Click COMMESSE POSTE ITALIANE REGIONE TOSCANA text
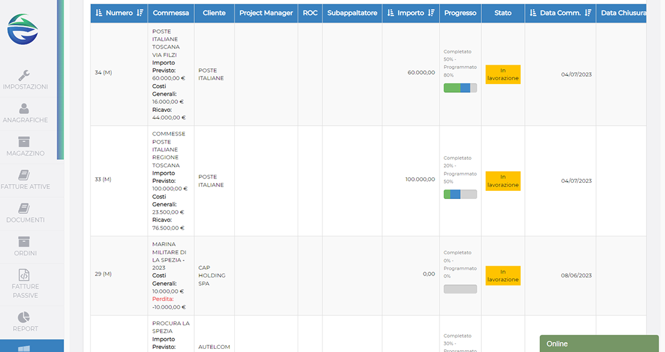The width and height of the screenshot is (665, 352). tap(169, 149)
